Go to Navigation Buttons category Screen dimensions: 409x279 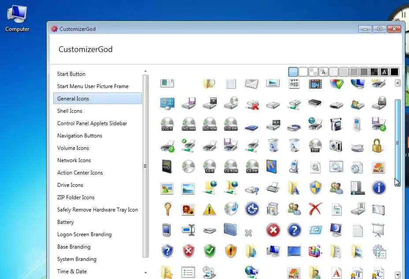point(80,136)
